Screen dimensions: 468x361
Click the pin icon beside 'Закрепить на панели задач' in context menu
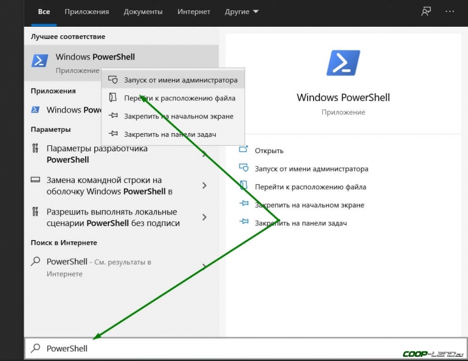pyautogui.click(x=112, y=134)
